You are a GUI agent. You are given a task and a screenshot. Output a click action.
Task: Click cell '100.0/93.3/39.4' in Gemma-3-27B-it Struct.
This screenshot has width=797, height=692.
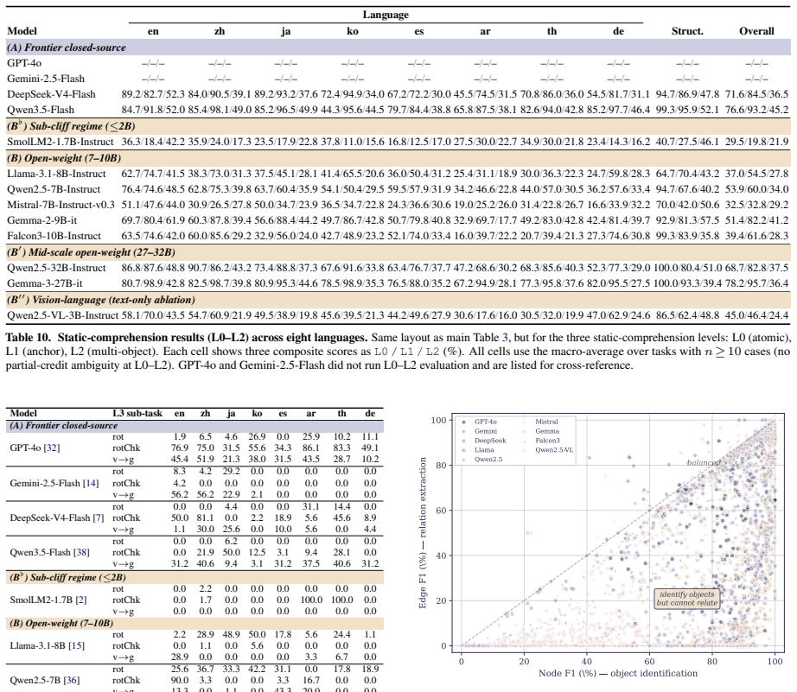(x=687, y=283)
